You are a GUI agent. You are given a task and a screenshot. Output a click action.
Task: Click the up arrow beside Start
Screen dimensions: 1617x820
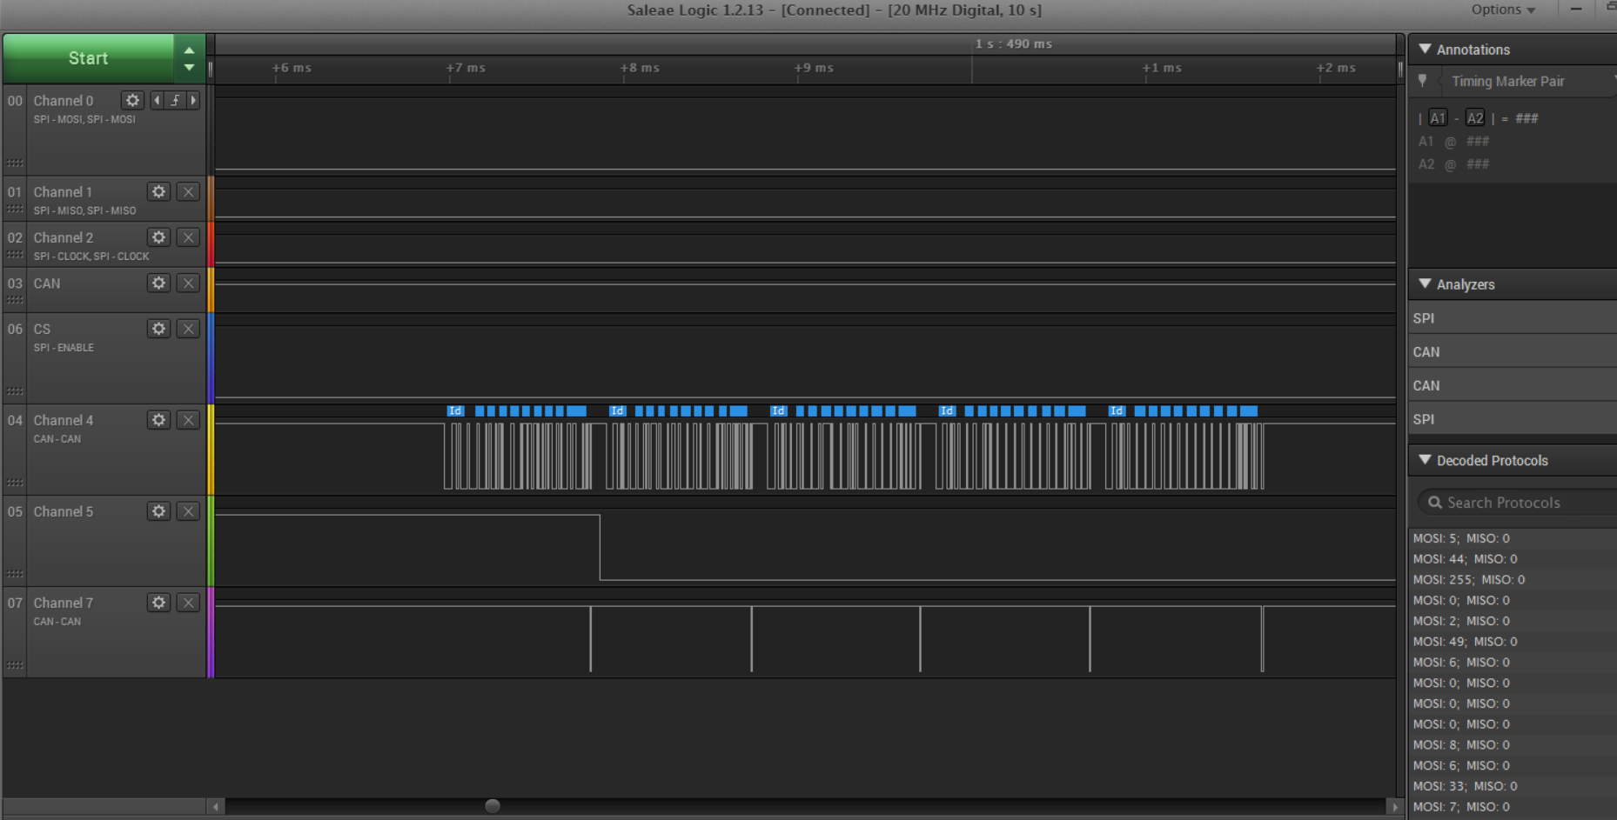tap(189, 50)
